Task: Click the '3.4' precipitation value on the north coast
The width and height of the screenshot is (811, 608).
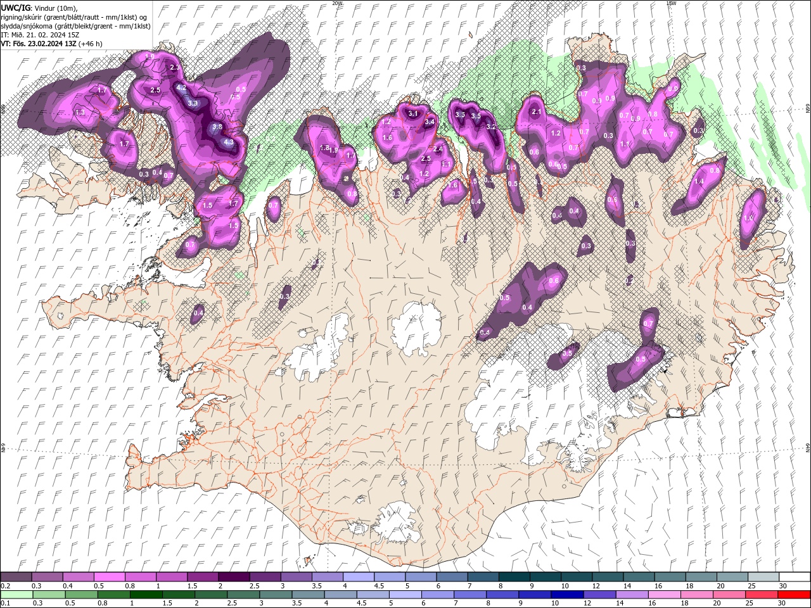Action: click(430, 122)
